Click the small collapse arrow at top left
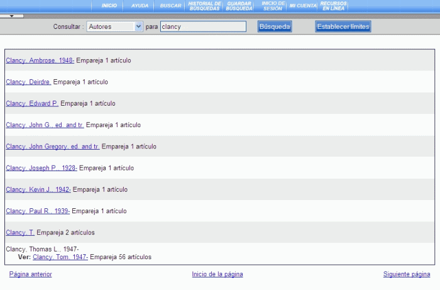440x290 pixels. coord(11,16)
